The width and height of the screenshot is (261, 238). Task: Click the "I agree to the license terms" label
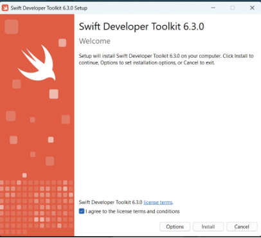(132, 212)
